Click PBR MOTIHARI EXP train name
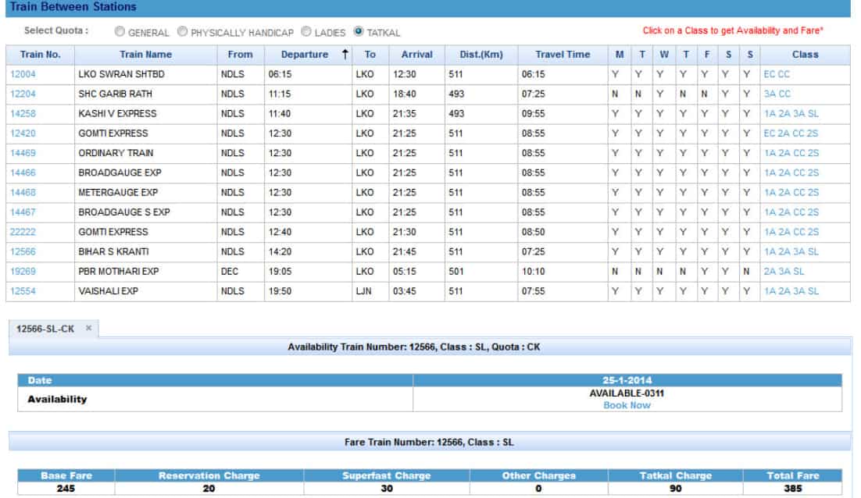861x498 pixels. [x=118, y=272]
